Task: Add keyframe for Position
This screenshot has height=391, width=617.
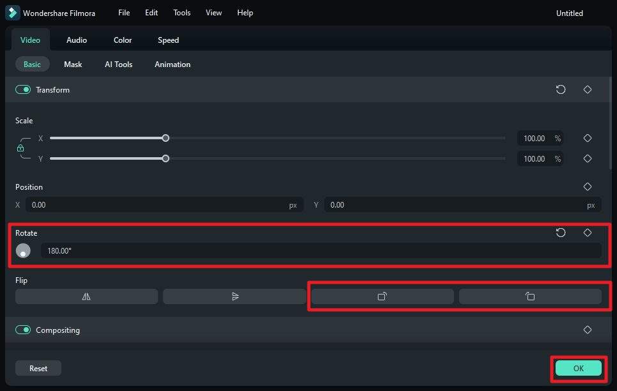Action: [588, 187]
